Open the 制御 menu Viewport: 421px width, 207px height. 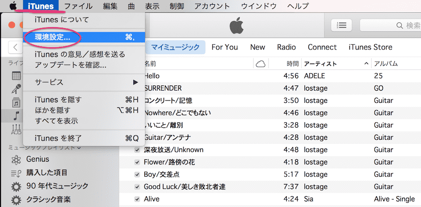click(177, 6)
